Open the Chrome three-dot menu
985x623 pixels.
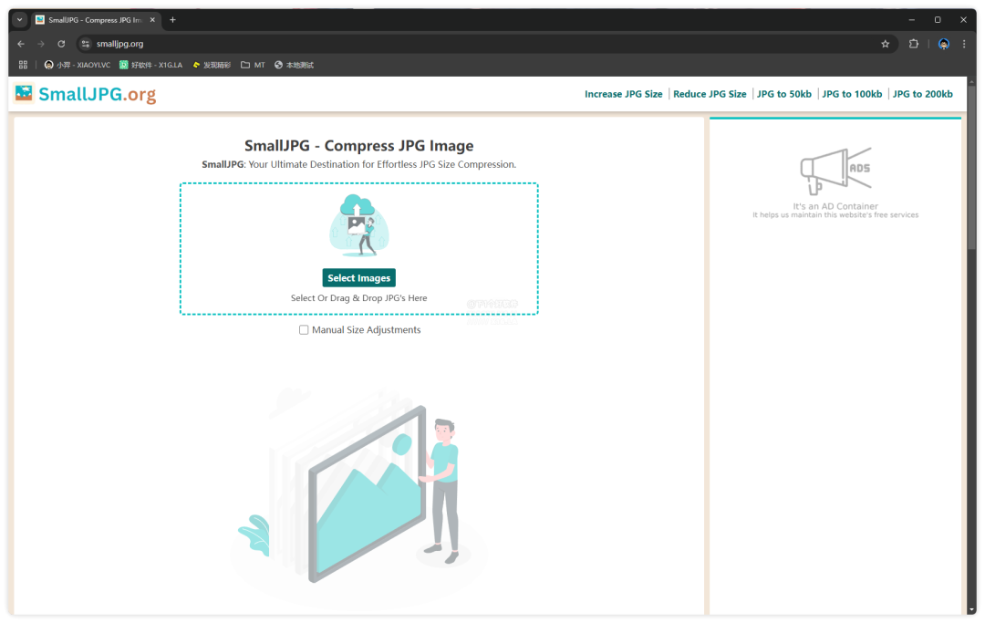click(x=964, y=44)
